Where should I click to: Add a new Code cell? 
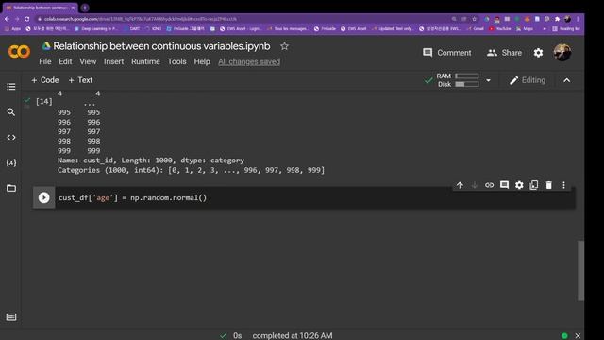click(45, 80)
